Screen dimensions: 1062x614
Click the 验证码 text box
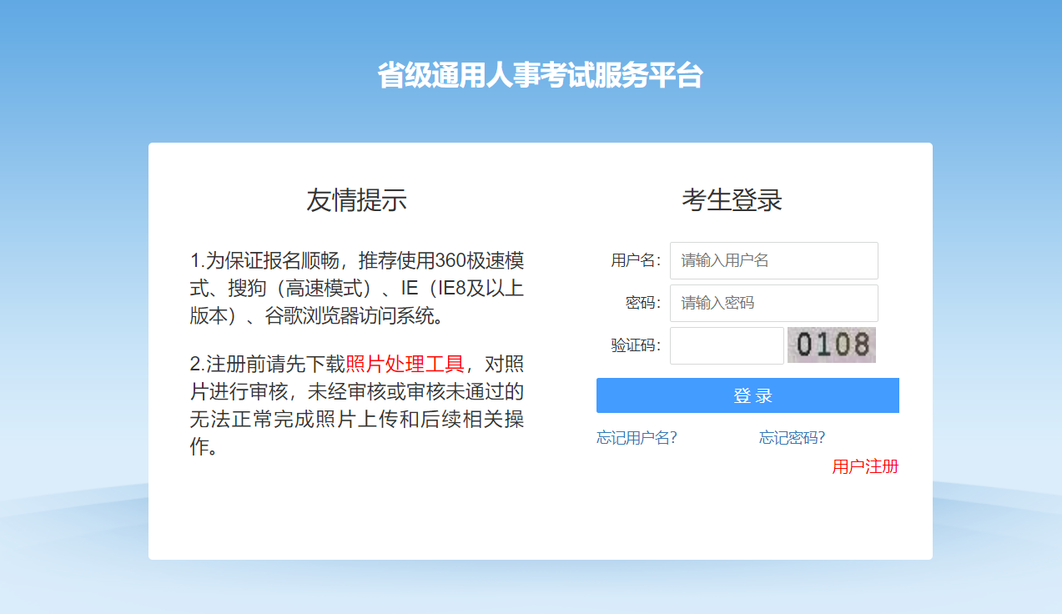(727, 345)
